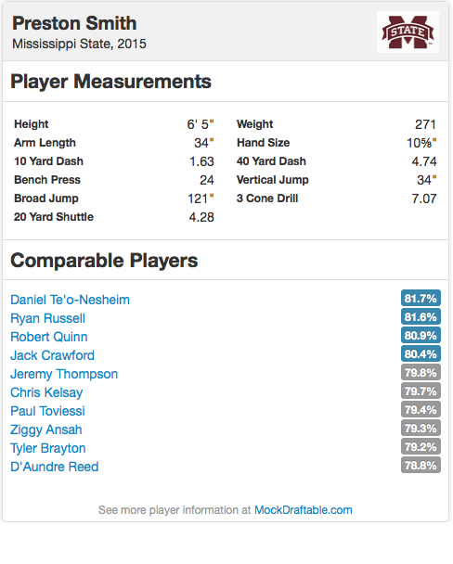Viewport: 453px width, 564px height.
Task: View D'Aundre Reed player profile
Action: tap(55, 467)
